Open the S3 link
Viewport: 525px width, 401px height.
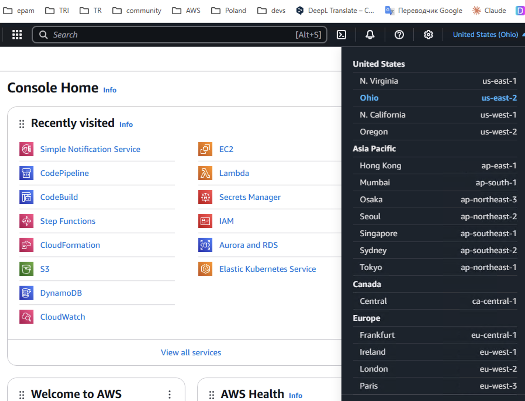coord(45,269)
